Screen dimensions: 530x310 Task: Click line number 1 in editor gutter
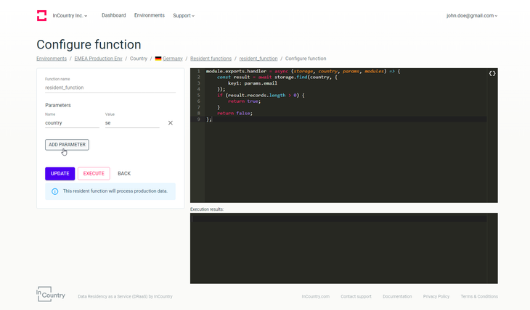click(x=199, y=72)
